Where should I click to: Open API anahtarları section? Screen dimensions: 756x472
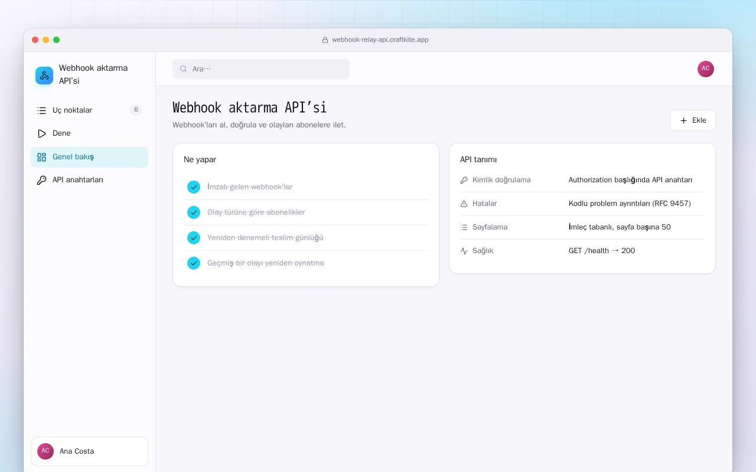point(89,180)
